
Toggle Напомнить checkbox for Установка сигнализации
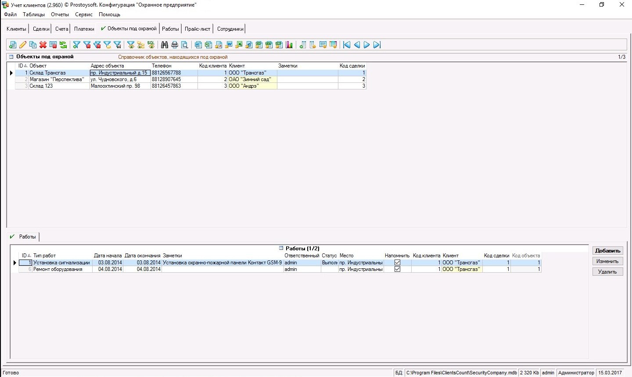(397, 263)
